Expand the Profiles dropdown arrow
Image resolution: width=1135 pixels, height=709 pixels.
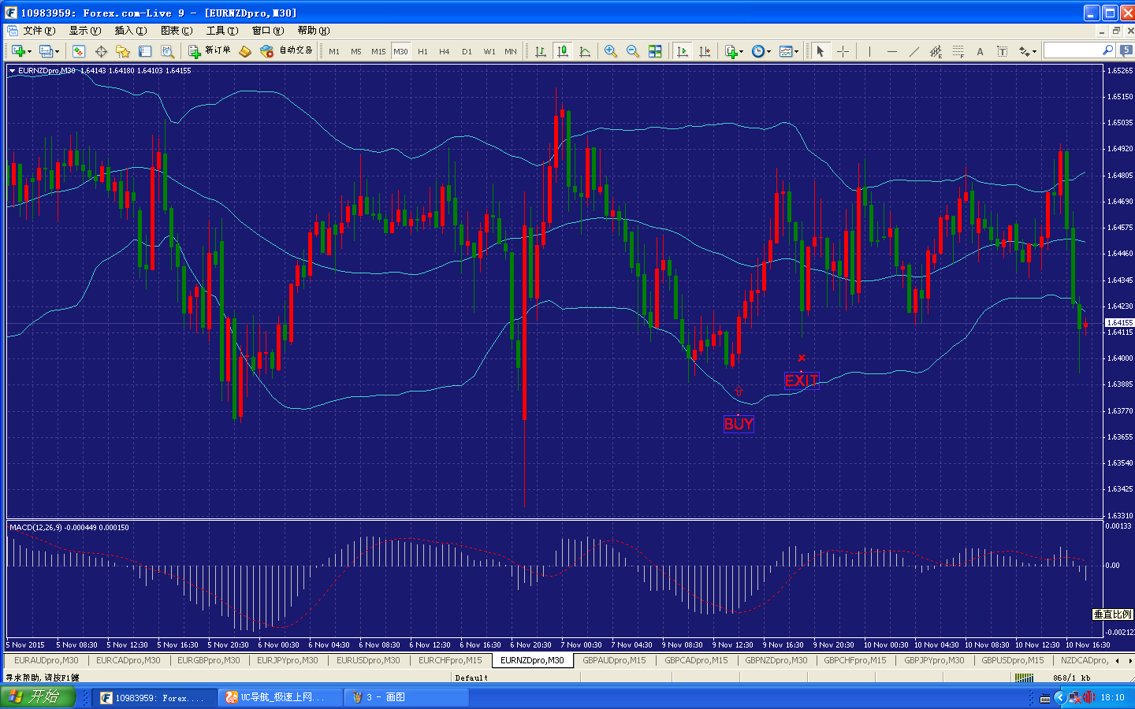point(57,52)
